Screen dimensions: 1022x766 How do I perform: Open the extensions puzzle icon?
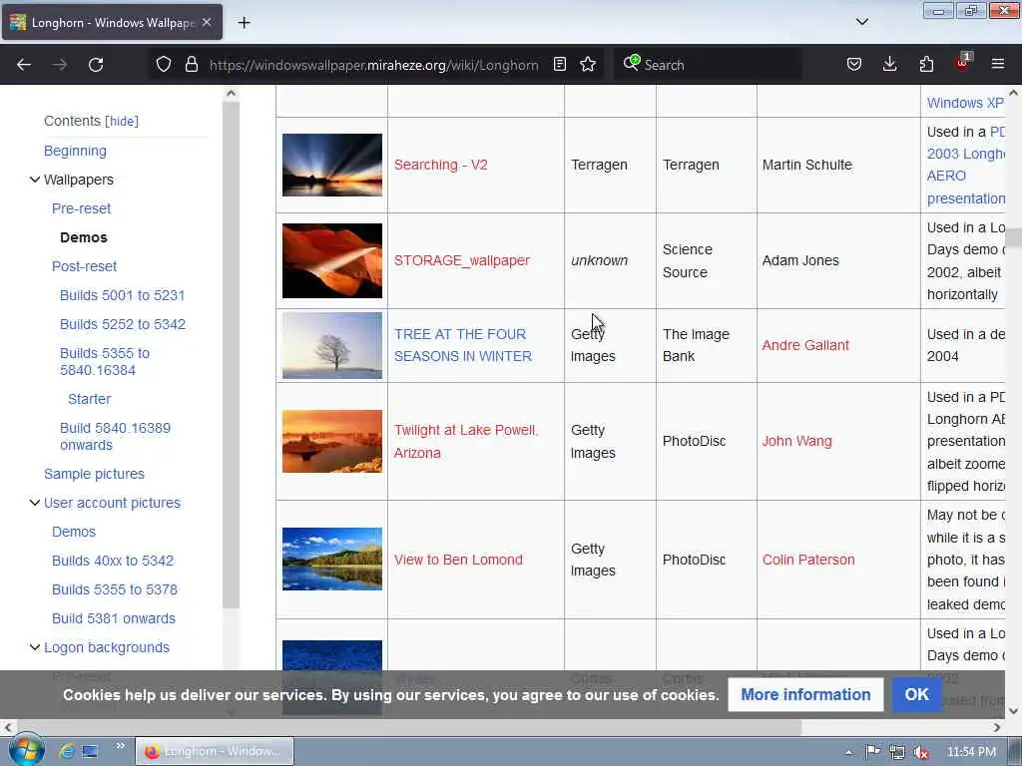click(x=926, y=65)
